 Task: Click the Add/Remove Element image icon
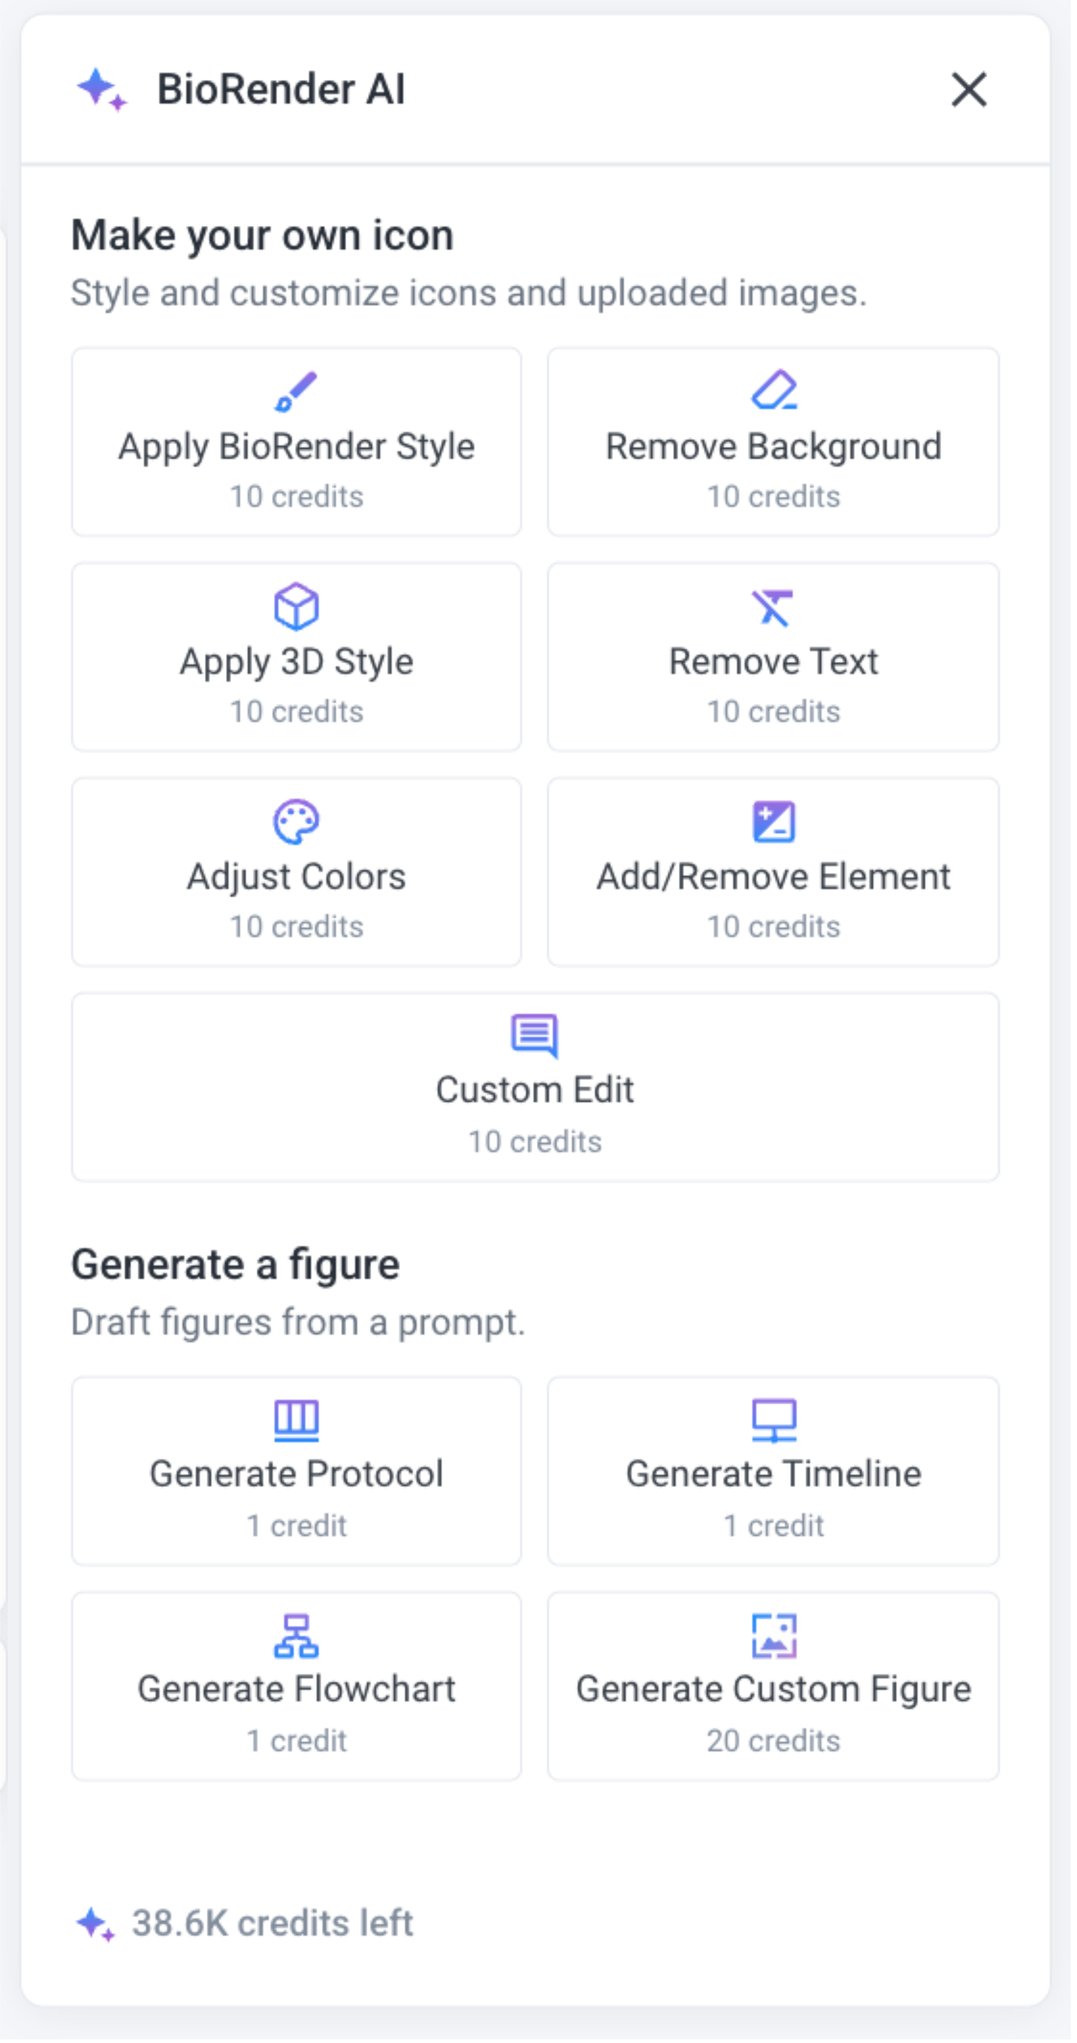[774, 821]
